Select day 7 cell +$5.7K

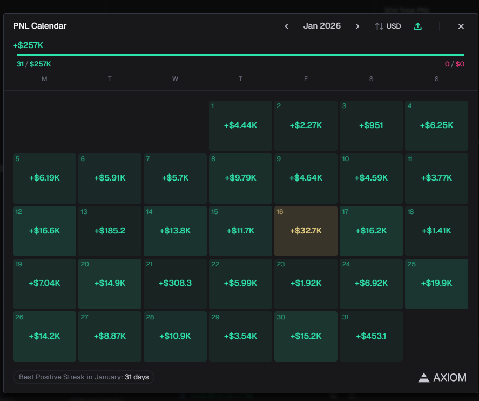coord(175,178)
